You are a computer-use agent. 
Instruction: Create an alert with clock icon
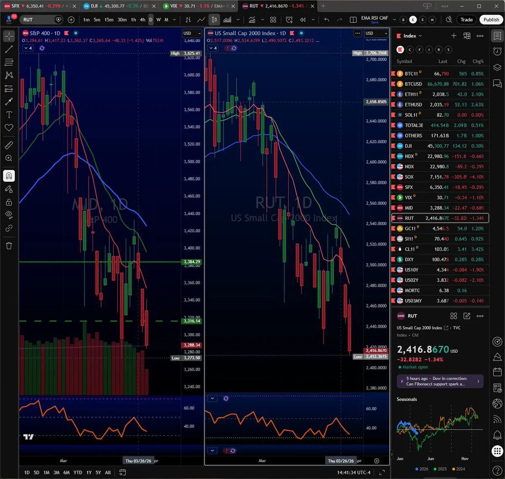[x=289, y=20]
